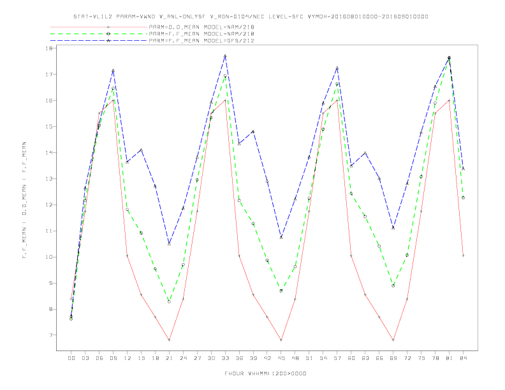Click y-axis tick label 16

pyautogui.click(x=49, y=101)
